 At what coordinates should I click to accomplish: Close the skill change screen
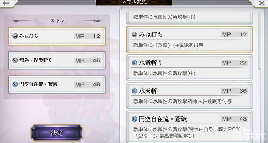coord(262,3)
